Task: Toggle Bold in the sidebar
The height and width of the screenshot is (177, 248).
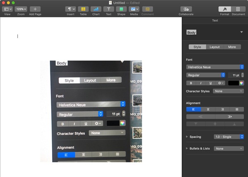Action: [191, 83]
